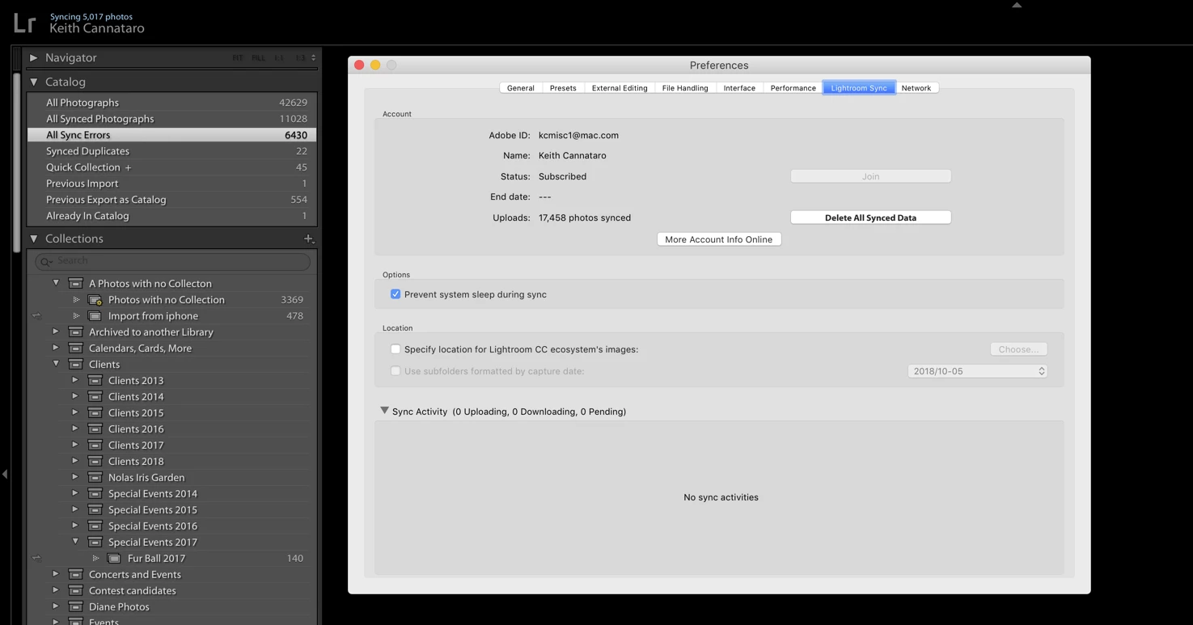1193x625 pixels.
Task: Click the sync status icon beside Fur Ball 2017
Action: (36, 558)
